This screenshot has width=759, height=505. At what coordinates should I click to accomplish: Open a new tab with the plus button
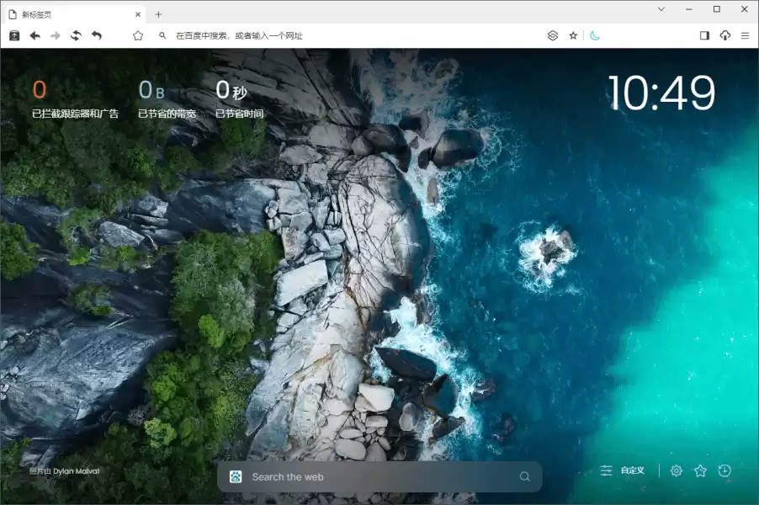pyautogui.click(x=158, y=14)
